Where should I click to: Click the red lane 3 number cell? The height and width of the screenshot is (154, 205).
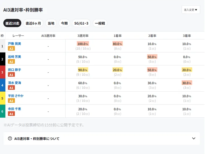click(2, 72)
